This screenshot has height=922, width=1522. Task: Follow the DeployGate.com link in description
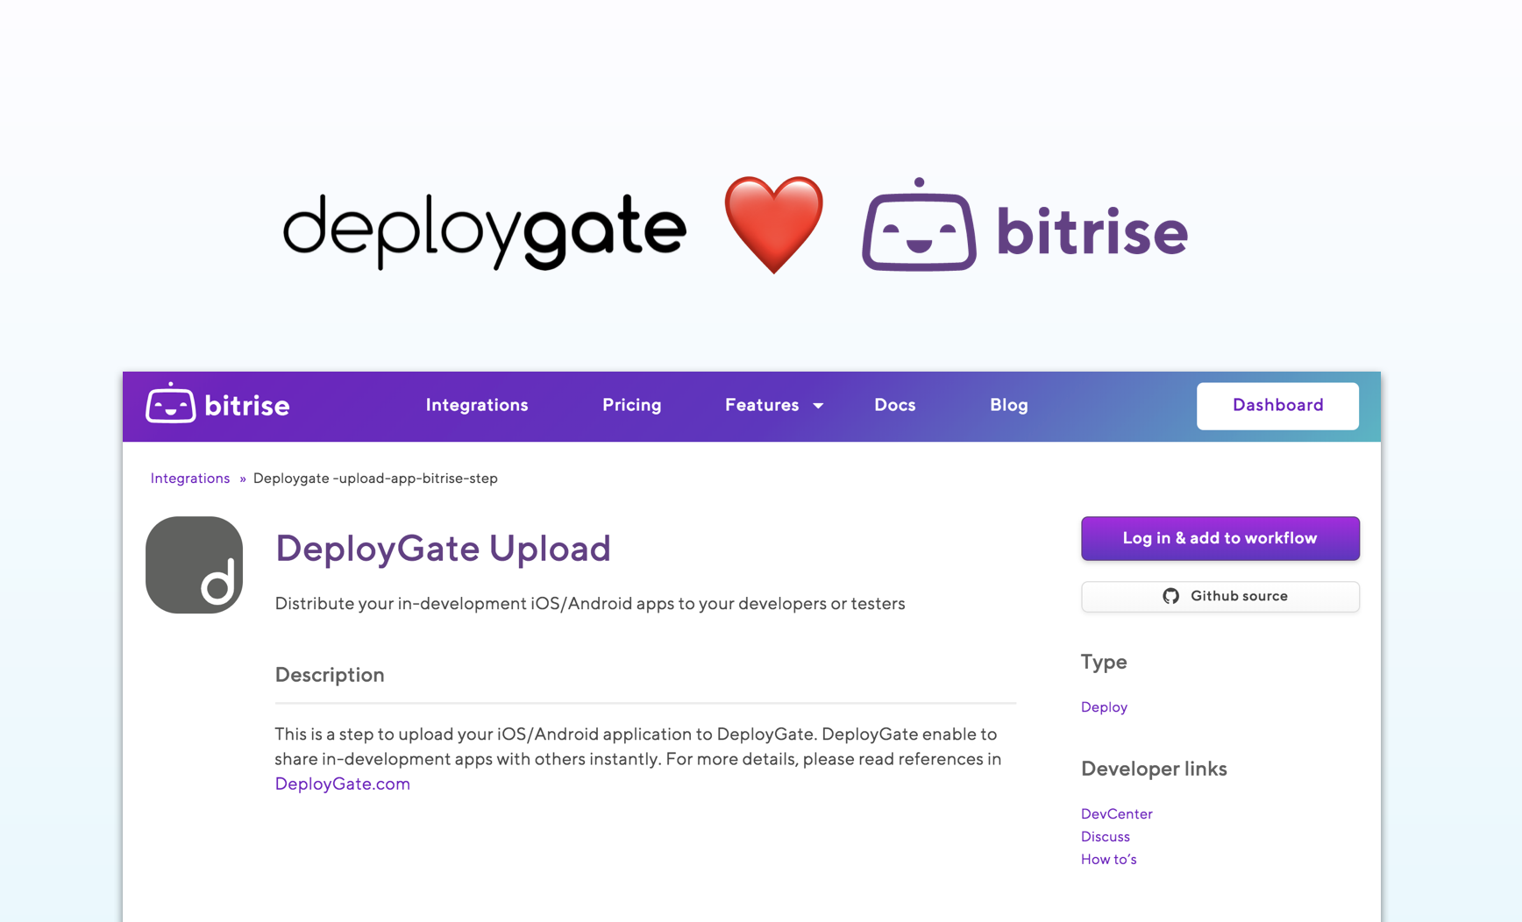342,784
